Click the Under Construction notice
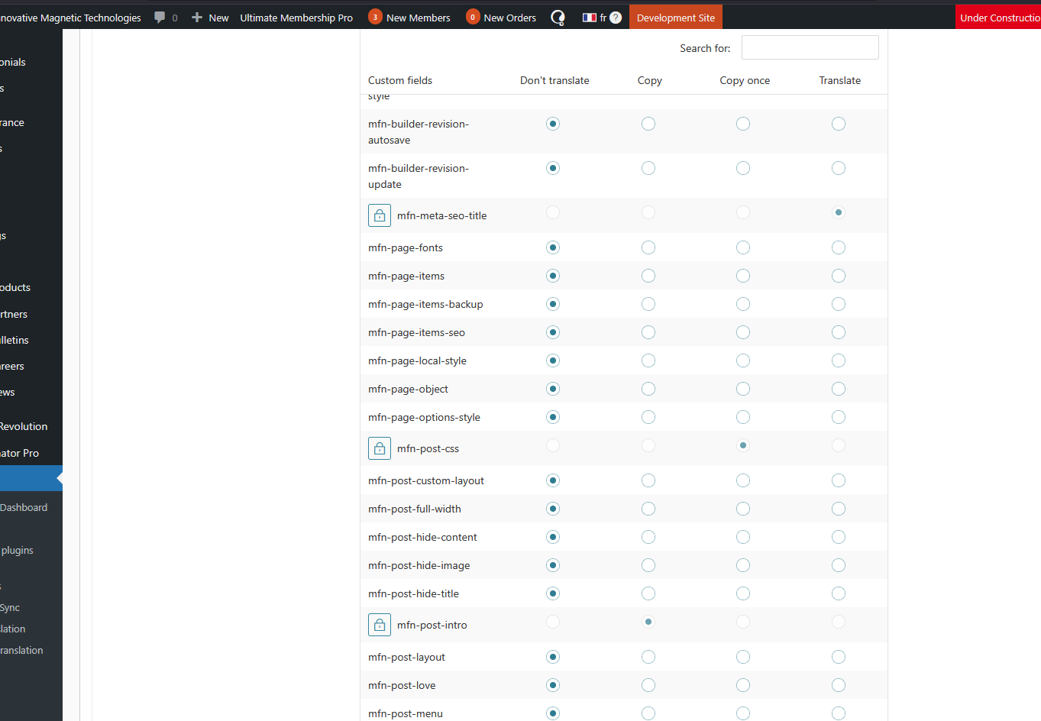The width and height of the screenshot is (1041, 721). point(998,18)
